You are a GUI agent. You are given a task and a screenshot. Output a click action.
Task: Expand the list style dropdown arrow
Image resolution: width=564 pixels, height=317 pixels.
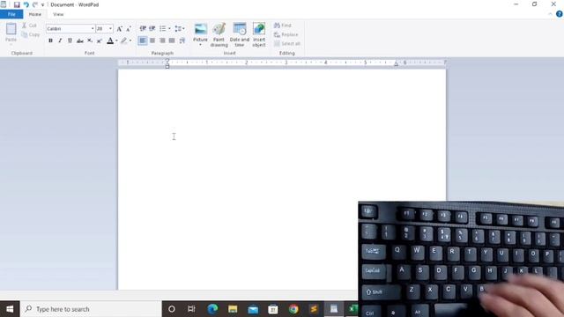[x=169, y=28]
